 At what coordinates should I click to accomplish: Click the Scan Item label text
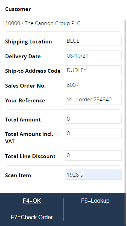[18, 176]
